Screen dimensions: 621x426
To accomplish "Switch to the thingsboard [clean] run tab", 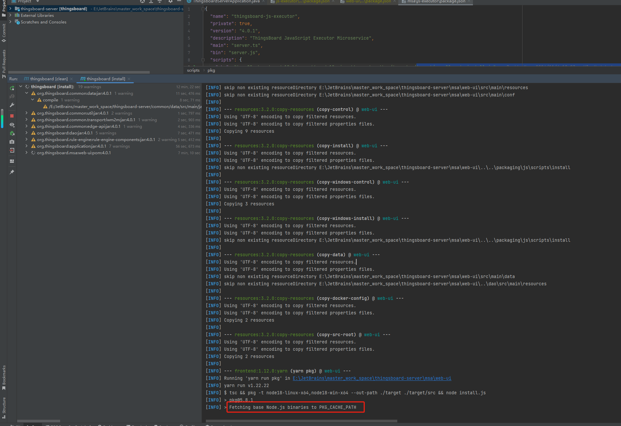I will click(49, 79).
